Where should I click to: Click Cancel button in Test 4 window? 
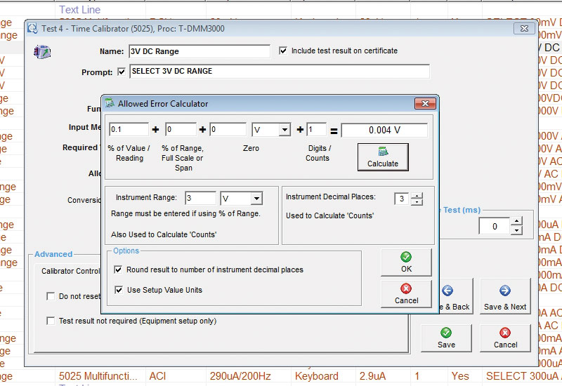tap(505, 338)
